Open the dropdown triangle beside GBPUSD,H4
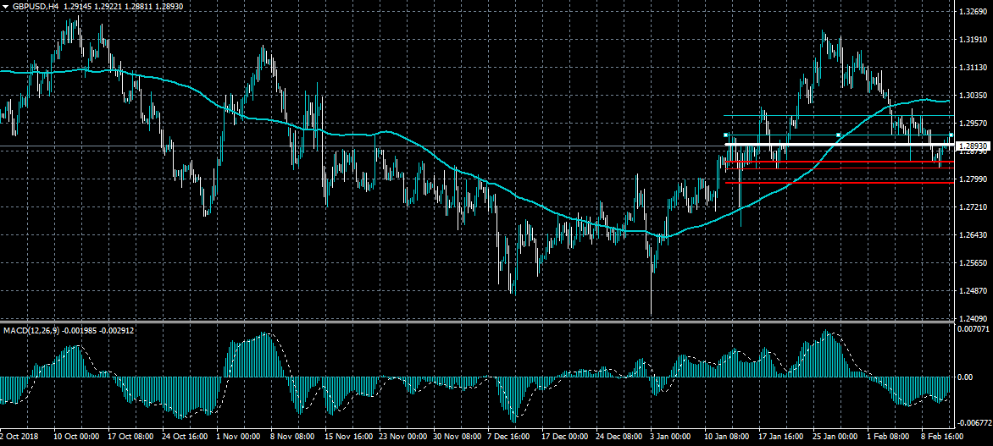The height and width of the screenshot is (446, 993). pos(6,6)
